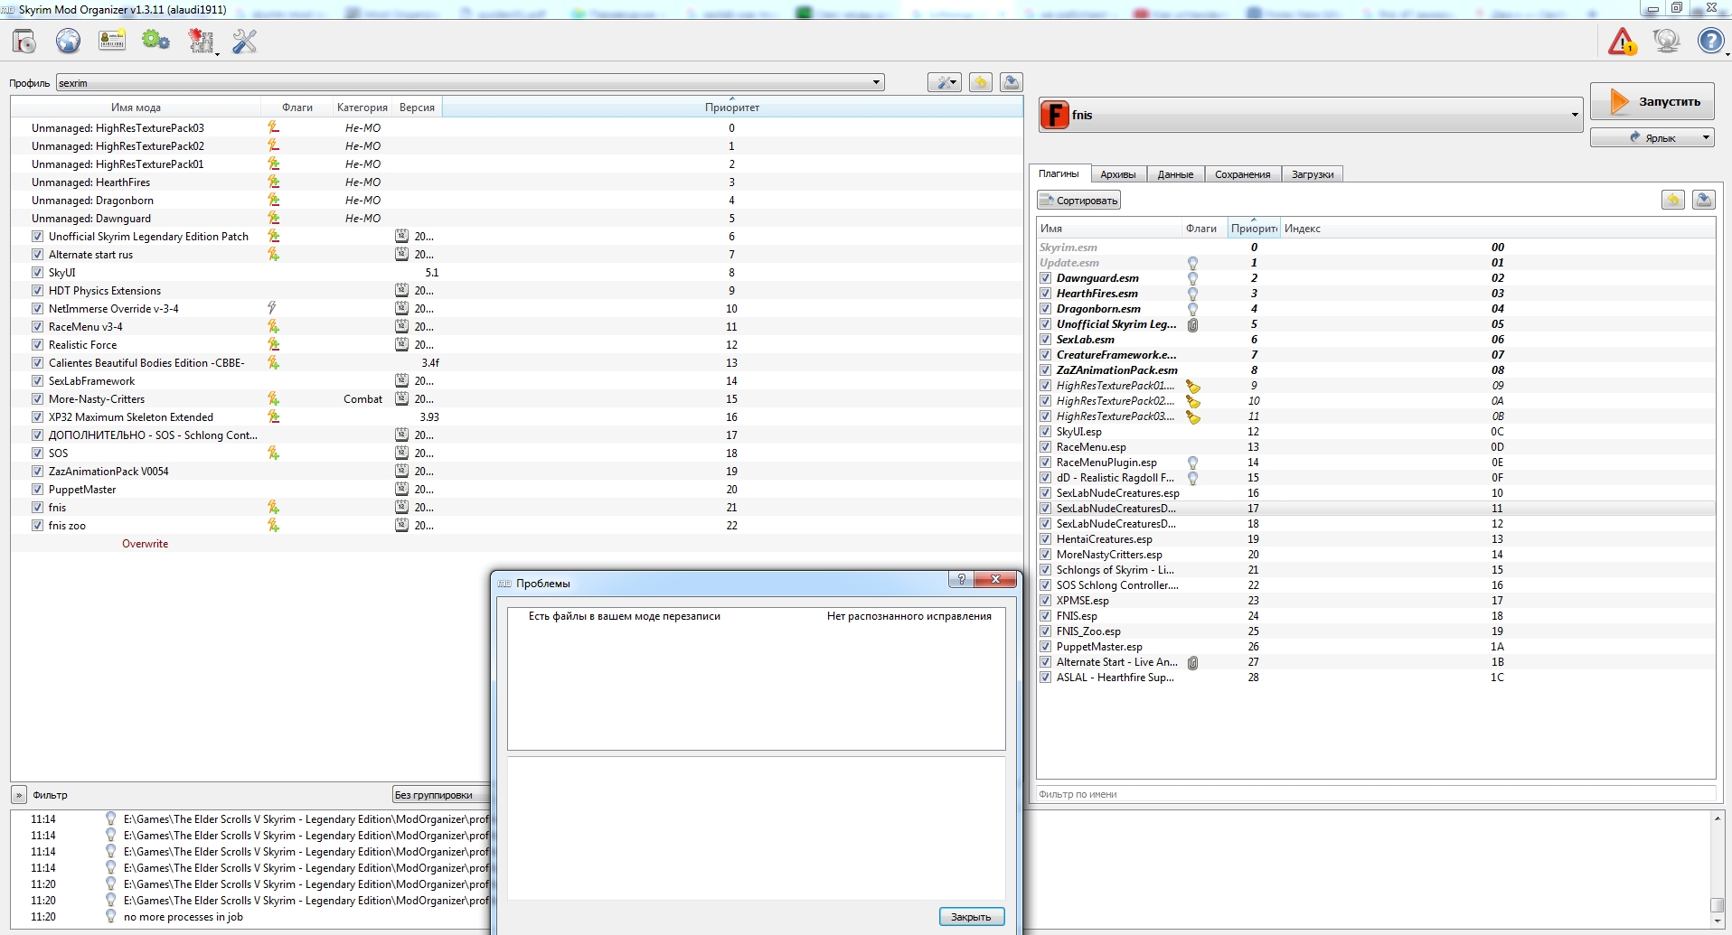The image size is (1732, 935).
Task: Switch to the Архивы tab
Action: 1118,174
